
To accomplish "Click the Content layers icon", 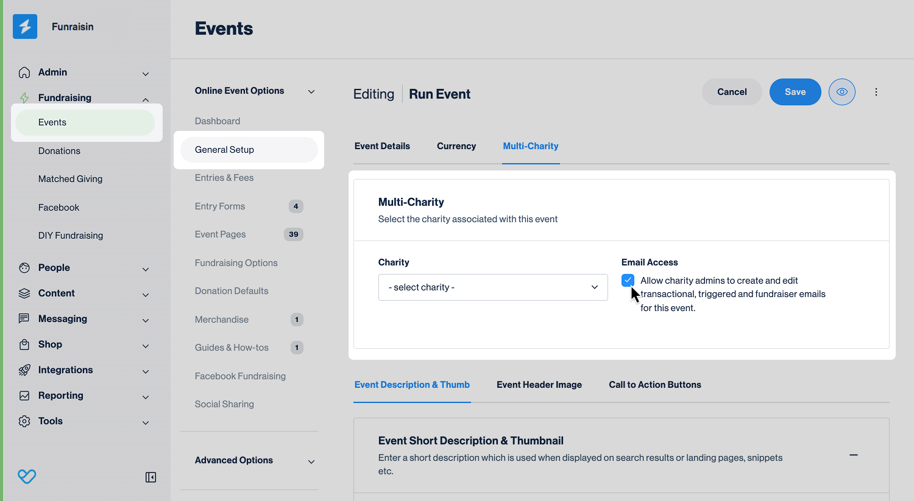I will click(x=24, y=293).
